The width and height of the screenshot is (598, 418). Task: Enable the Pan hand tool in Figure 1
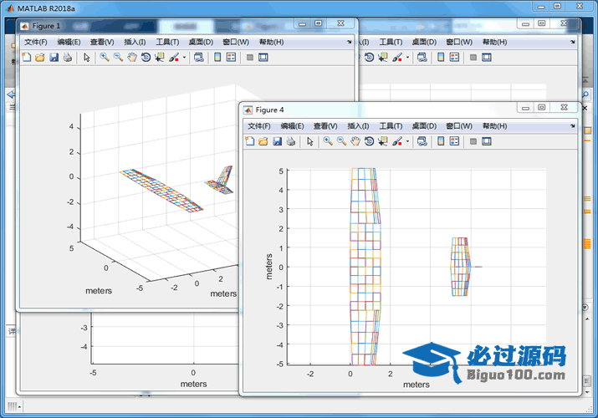click(x=132, y=58)
